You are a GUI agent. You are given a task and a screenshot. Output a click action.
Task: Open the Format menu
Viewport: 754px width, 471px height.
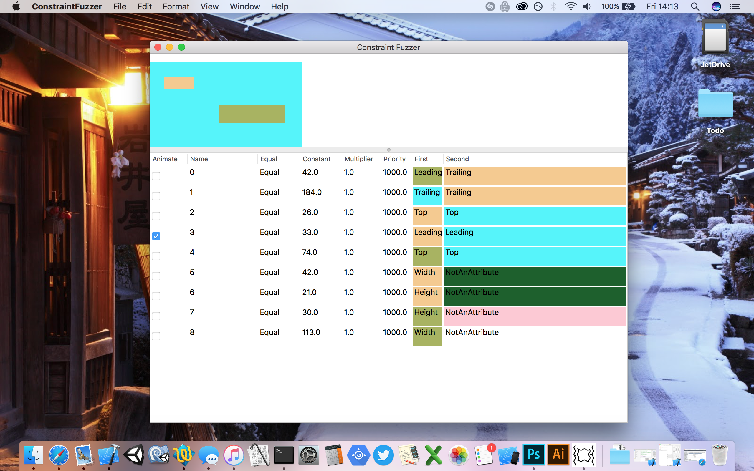tap(176, 6)
